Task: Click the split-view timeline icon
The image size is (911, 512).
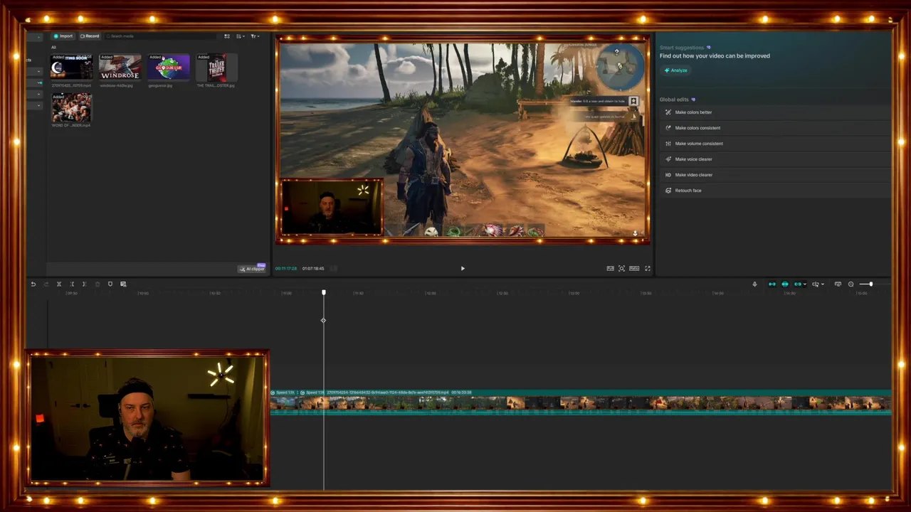Action: pyautogui.click(x=816, y=284)
